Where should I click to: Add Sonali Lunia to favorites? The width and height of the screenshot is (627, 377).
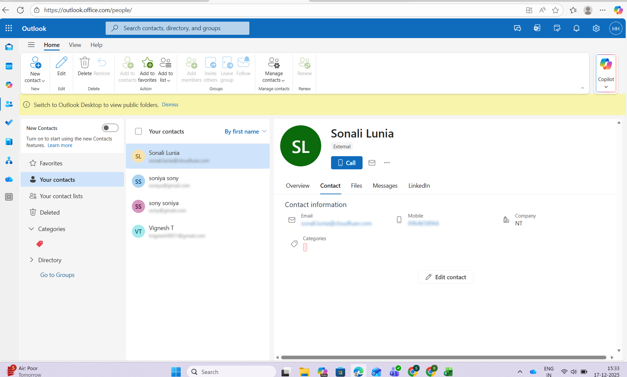(147, 69)
